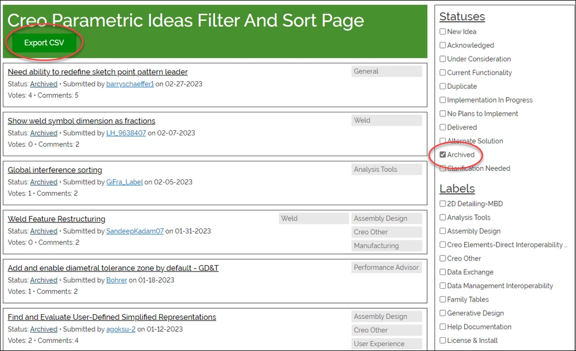Image resolution: width=576 pixels, height=351 pixels.
Task: Check the License & Install label checkbox
Action: [443, 341]
